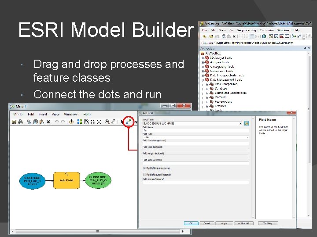Click the Model window horizontal scrollbar

pyautogui.click(x=97, y=231)
